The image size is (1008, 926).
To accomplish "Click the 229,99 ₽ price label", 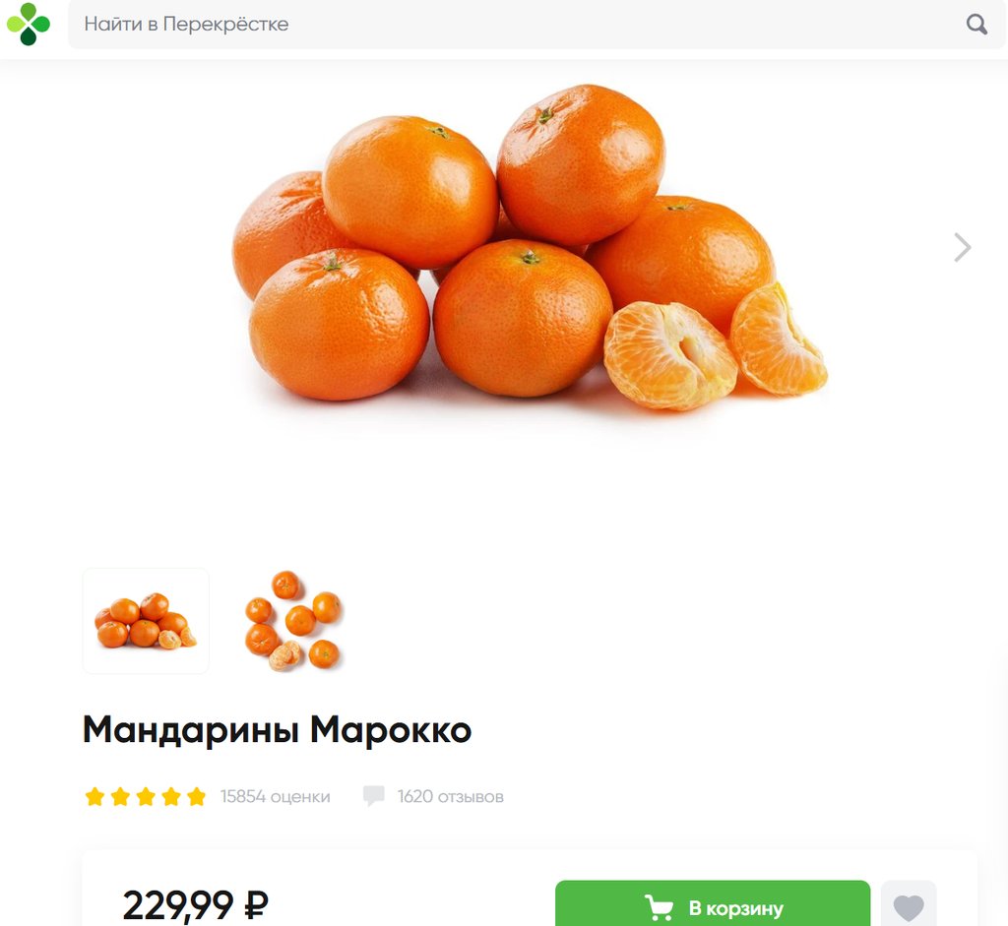I will pos(196,905).
